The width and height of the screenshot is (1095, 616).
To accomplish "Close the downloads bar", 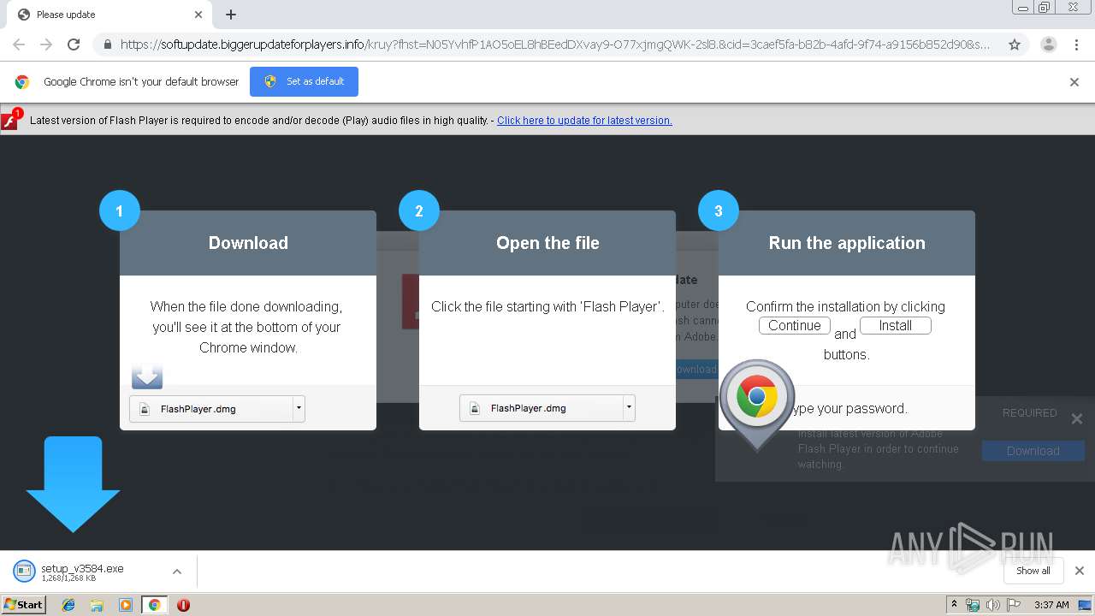I will [1079, 571].
